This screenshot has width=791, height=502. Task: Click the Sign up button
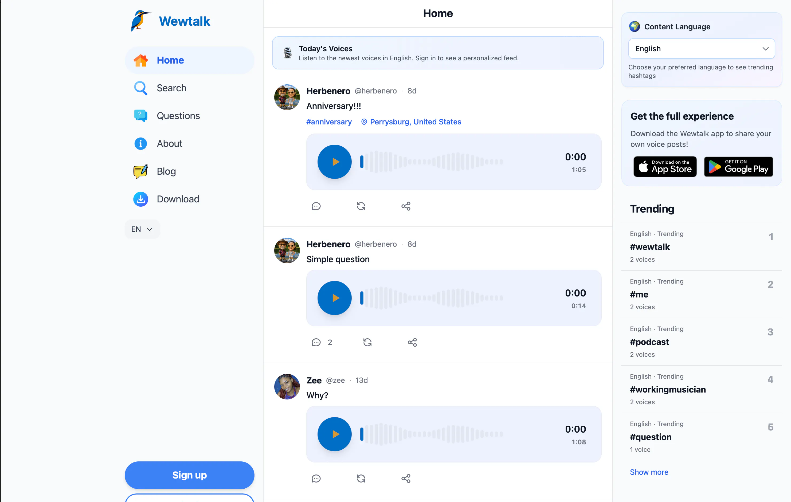(190, 475)
